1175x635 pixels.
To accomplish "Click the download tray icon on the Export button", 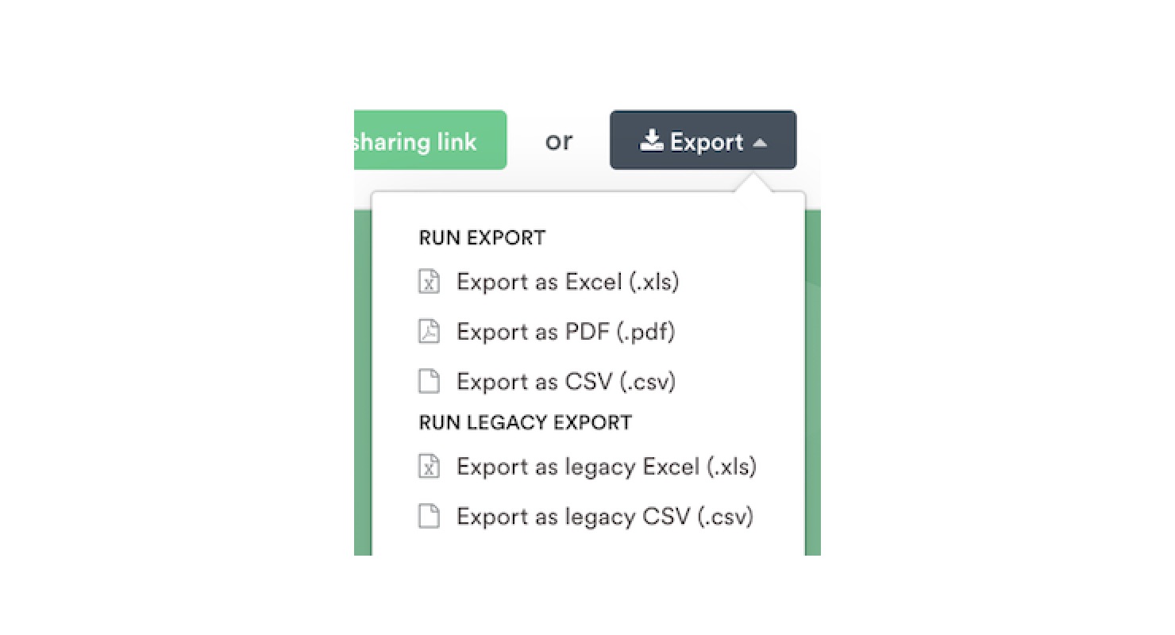I will tap(652, 141).
